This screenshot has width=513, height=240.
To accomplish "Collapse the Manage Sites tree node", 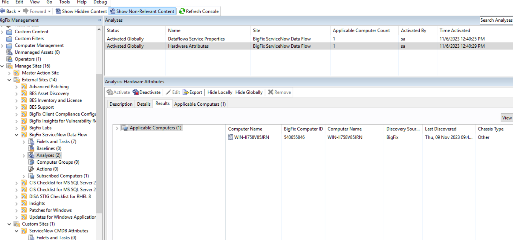I will click(2, 66).
